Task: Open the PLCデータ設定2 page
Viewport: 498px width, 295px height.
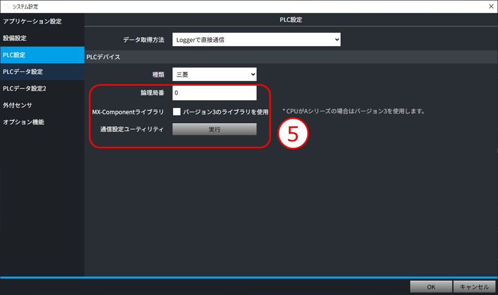Action: pyautogui.click(x=24, y=88)
